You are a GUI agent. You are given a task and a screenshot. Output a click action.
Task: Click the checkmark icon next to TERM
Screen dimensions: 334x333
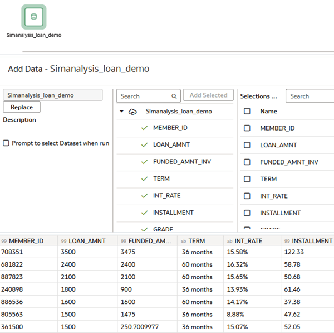tap(144, 178)
